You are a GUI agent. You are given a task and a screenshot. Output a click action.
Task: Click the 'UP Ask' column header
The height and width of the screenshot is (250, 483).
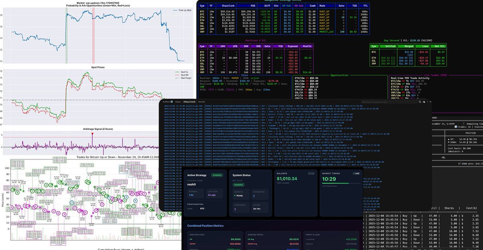point(287,5)
